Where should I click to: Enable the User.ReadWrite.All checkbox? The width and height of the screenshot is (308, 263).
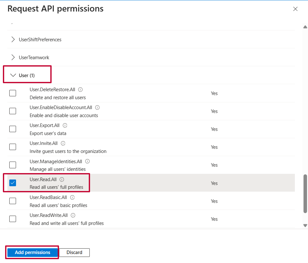point(13,219)
